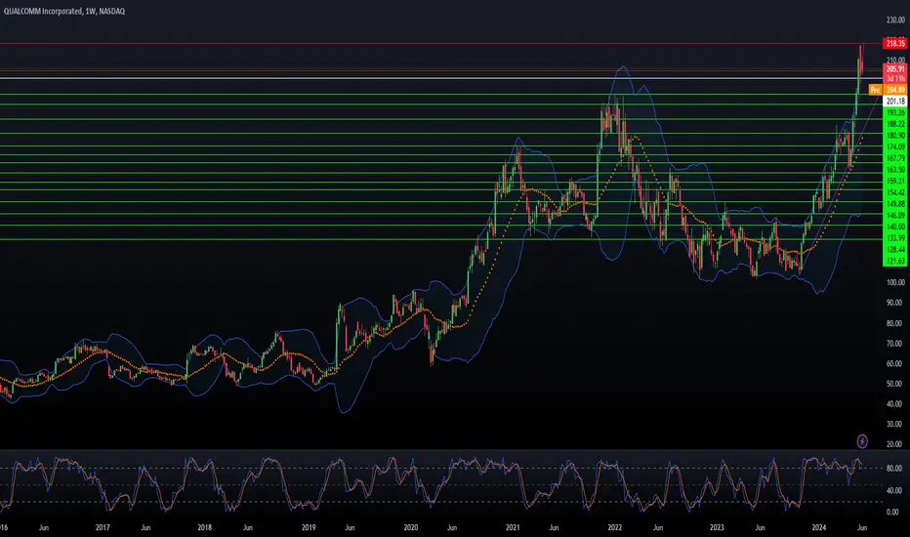Click 2020 on the time axis
Viewport: 910px width, 537px height.
tap(410, 527)
